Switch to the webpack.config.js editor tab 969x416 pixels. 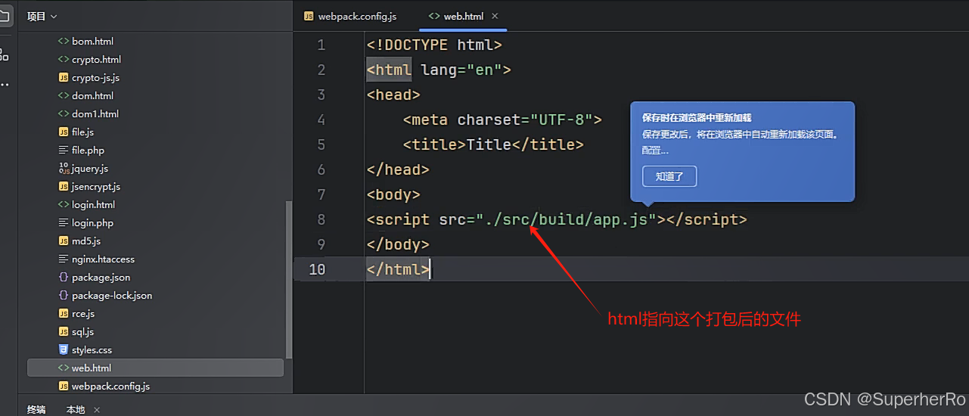[350, 16]
